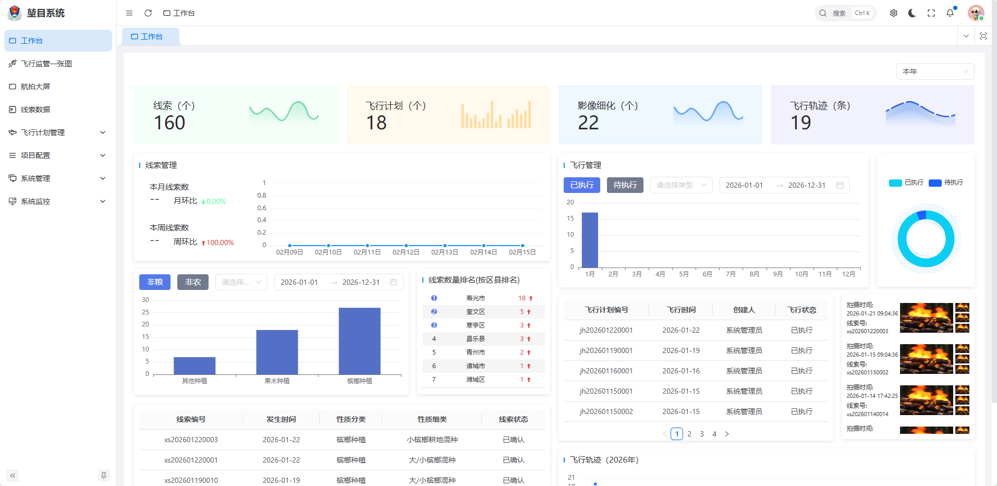Expand the 系统管理 sidebar menu

pyautogui.click(x=58, y=178)
